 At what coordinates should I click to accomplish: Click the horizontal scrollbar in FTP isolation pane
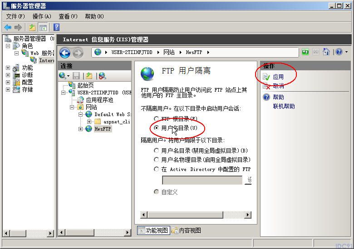coord(196,215)
